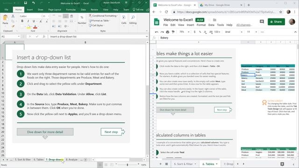
Task: Click the Print icon in Sheets toolbar
Action: coord(167,32)
